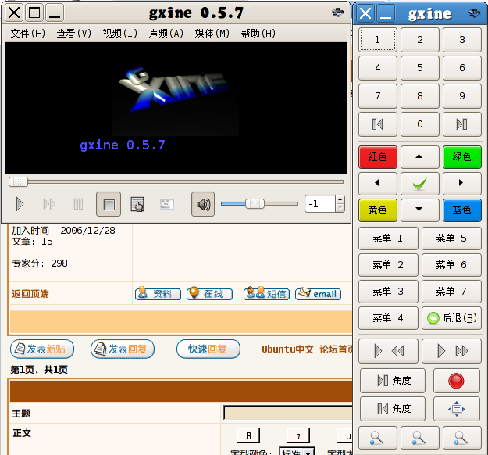This screenshot has height=455, width=488.
Task: Open the 声频(A) menu
Action: [166, 33]
